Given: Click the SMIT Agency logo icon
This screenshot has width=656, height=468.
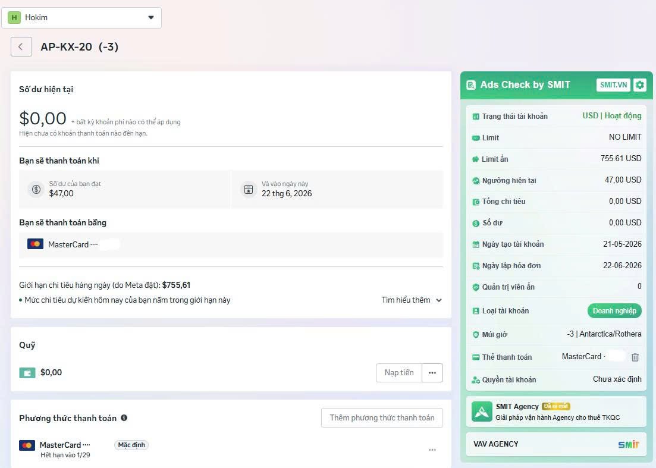Looking at the screenshot, I should pos(482,412).
